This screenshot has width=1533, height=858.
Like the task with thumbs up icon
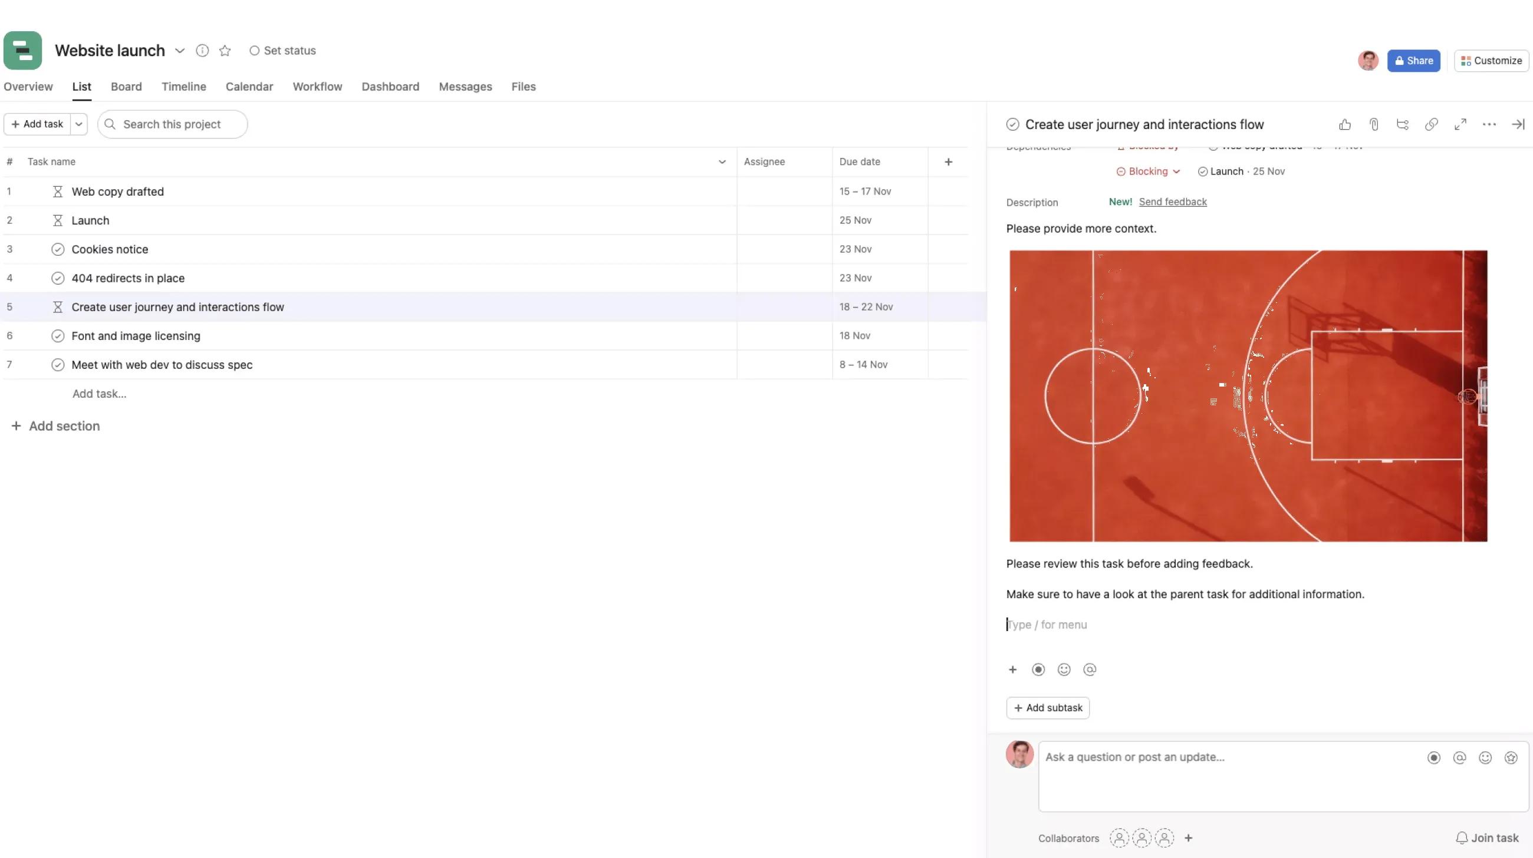[x=1345, y=124]
